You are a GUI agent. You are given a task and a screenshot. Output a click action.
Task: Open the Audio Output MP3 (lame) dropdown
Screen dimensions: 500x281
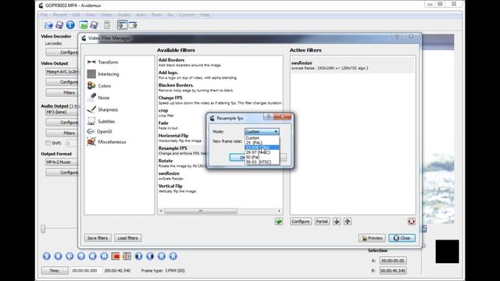[x=62, y=112]
